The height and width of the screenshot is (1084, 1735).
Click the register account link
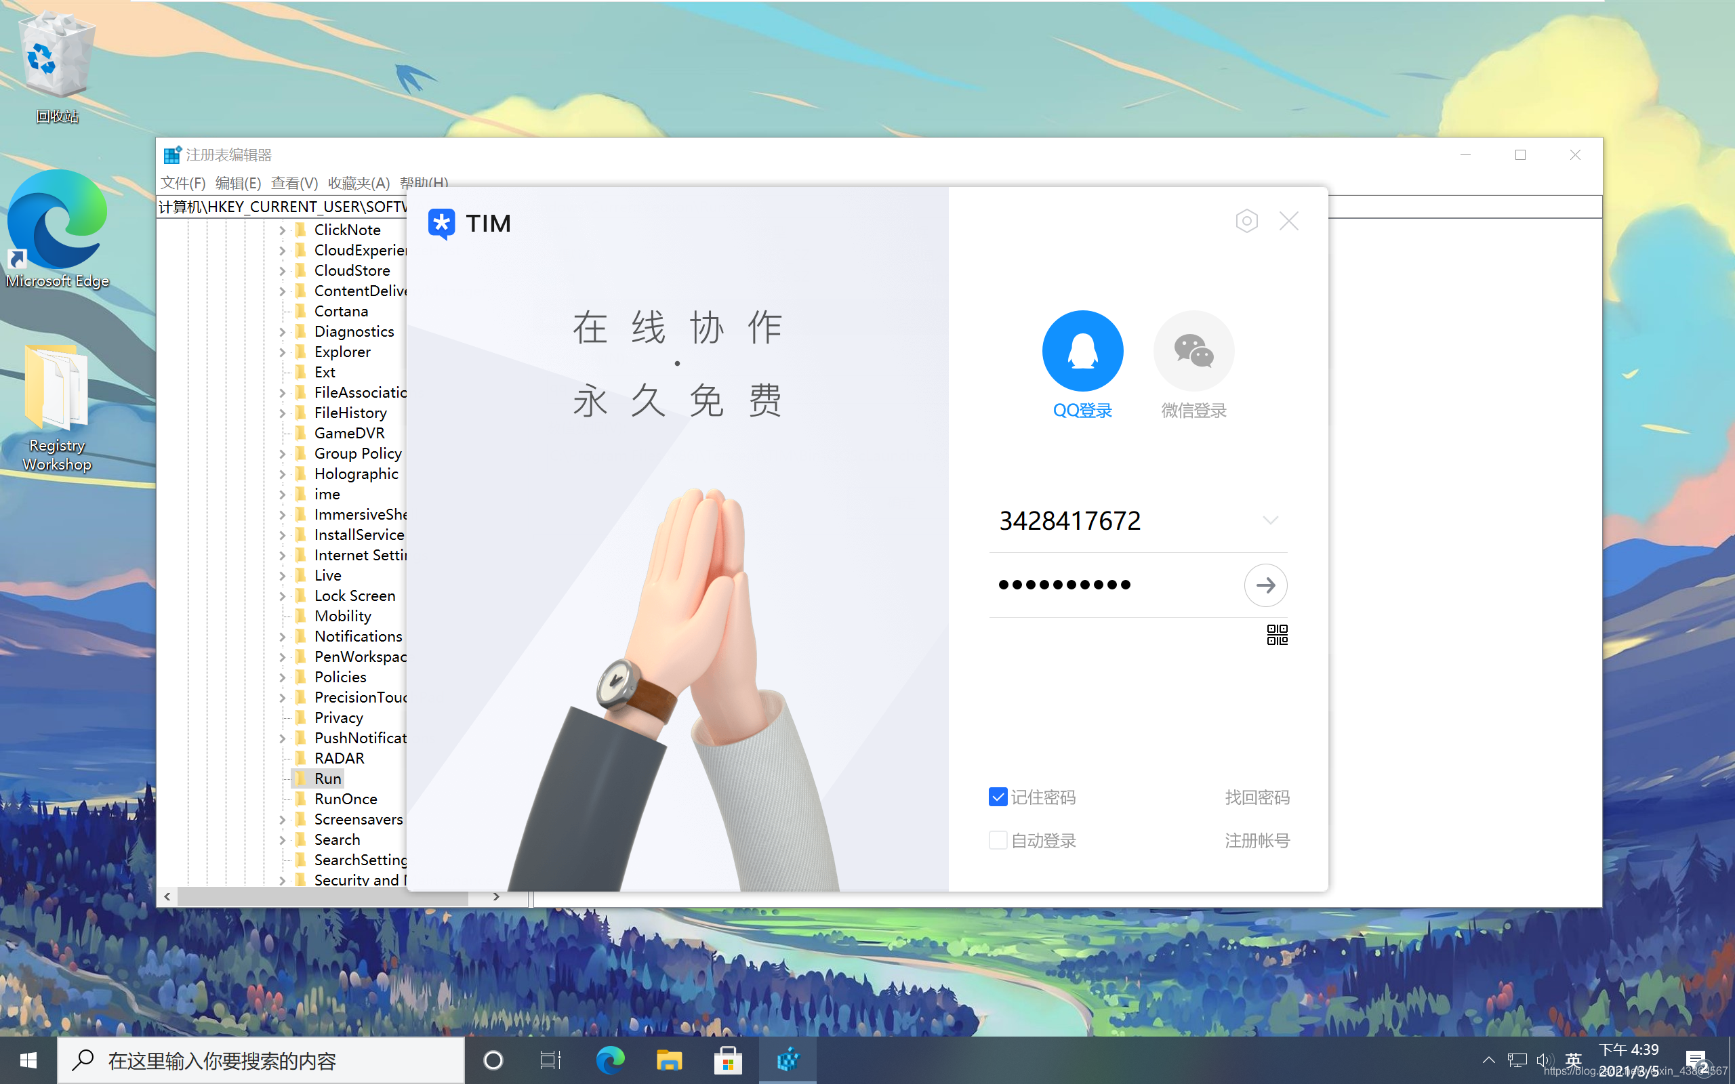[1257, 840]
